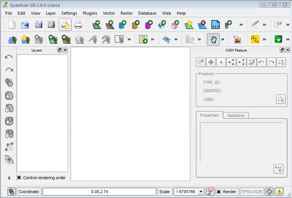Screen dimensions: 292x198
Task: Click the Undo arrow in left toolbar
Action: tap(9, 57)
